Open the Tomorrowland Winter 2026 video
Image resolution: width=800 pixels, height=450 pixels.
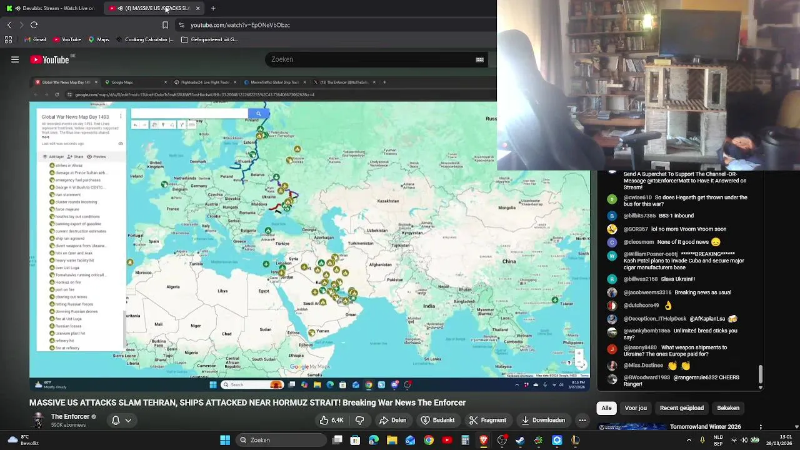[x=705, y=427]
